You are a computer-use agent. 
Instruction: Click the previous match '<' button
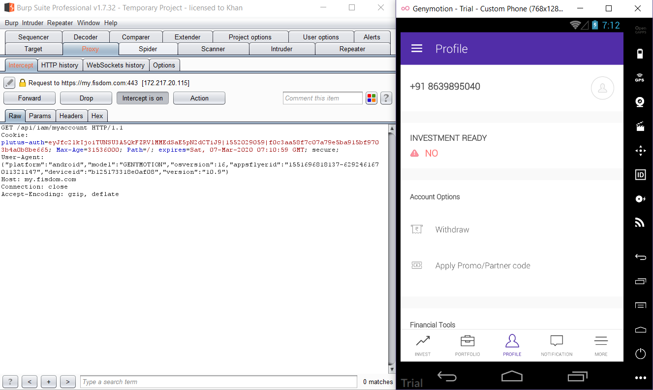[x=30, y=382]
